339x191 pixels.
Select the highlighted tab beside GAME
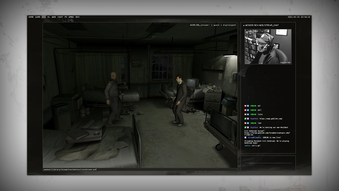coord(44,17)
